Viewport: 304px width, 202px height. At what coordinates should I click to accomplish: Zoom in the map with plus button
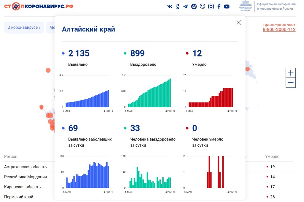[x=291, y=73]
